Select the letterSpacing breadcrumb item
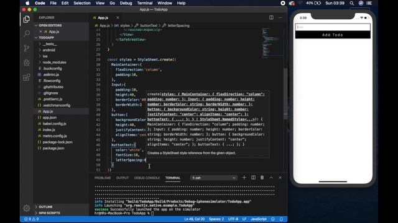Image resolution: width=398 pixels, height=223 pixels. [x=178, y=25]
